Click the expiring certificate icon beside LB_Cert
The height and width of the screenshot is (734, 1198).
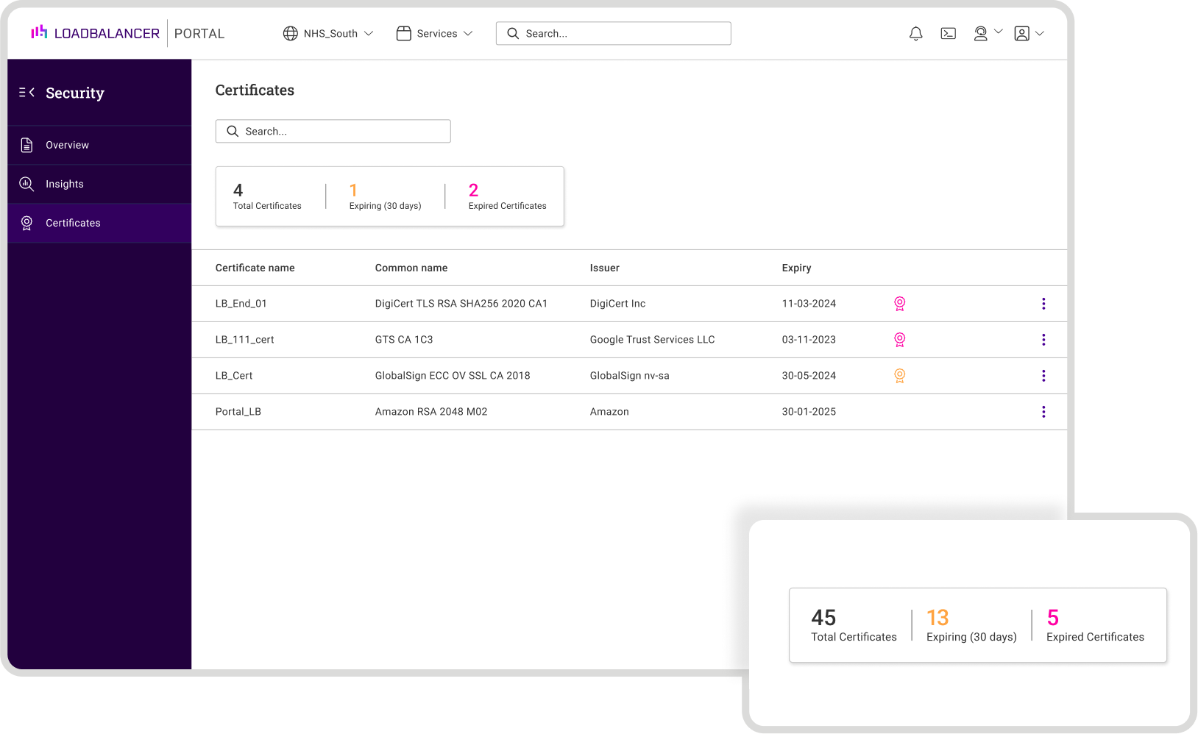pyautogui.click(x=899, y=375)
